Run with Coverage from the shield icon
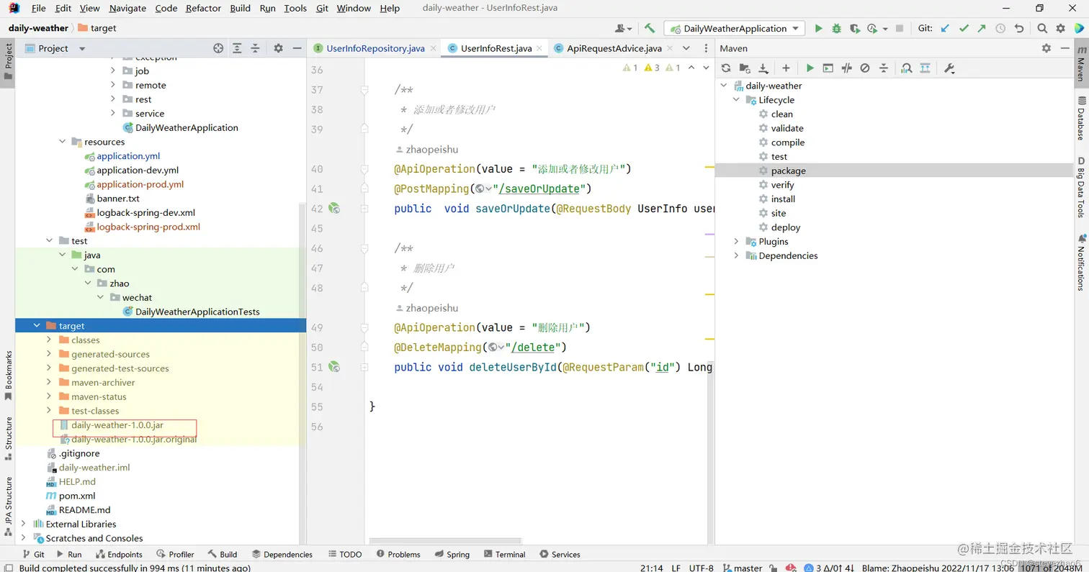 pyautogui.click(x=854, y=28)
